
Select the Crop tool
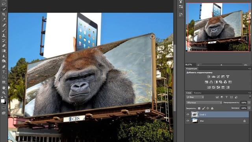point(4,14)
